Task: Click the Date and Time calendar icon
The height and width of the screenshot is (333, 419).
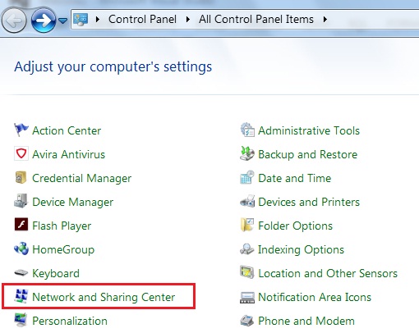Action: (247, 177)
